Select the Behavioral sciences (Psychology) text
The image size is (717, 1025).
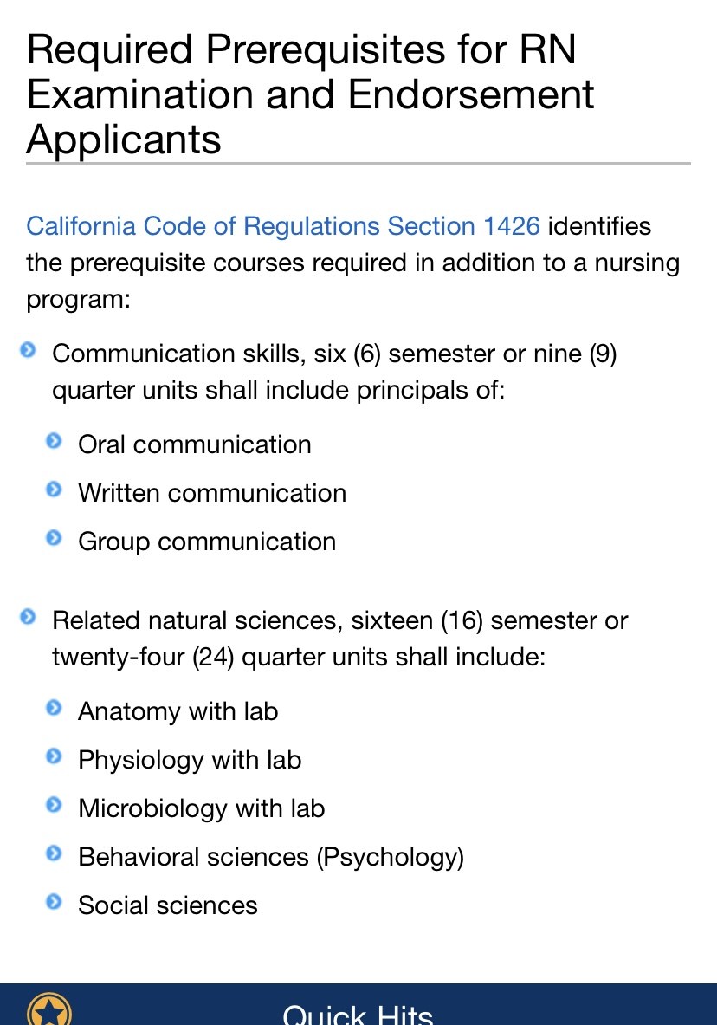coord(271,857)
